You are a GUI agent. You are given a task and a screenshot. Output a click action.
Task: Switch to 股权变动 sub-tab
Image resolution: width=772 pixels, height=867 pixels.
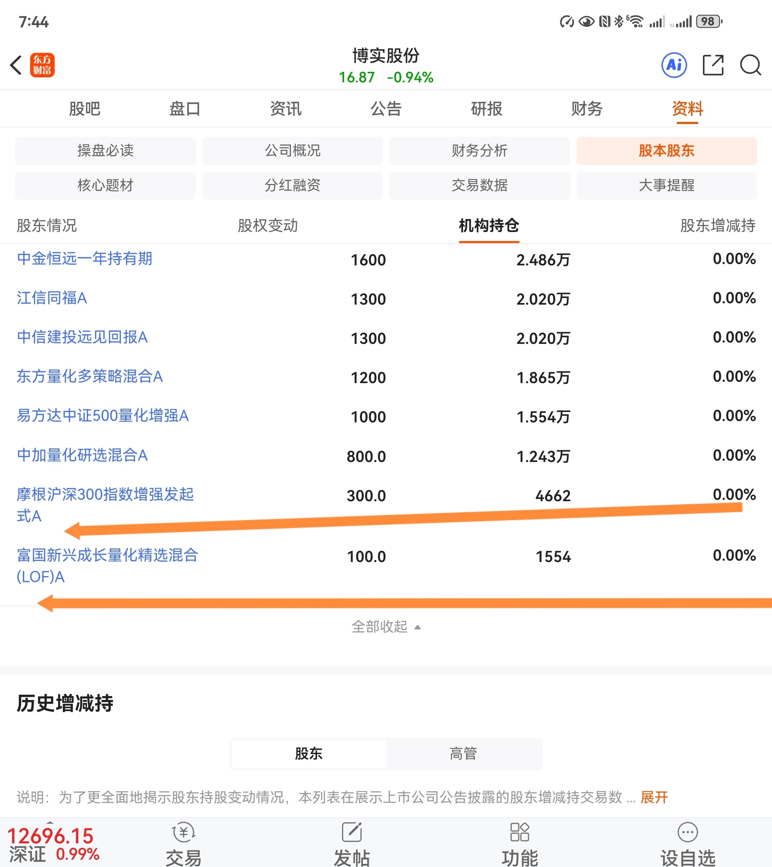tap(268, 225)
